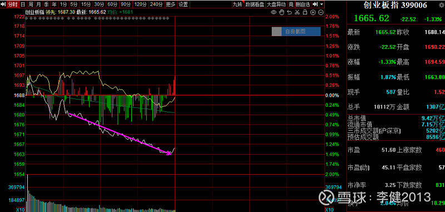This screenshot has width=445, height=212.
Task: Expand the toolbar dropdown arrow
Action: pyautogui.click(x=322, y=4)
